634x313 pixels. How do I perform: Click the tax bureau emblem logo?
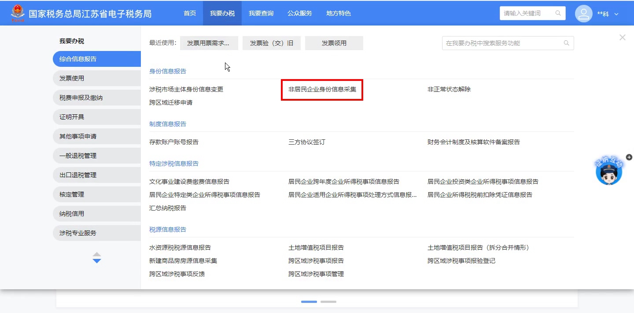(x=18, y=13)
